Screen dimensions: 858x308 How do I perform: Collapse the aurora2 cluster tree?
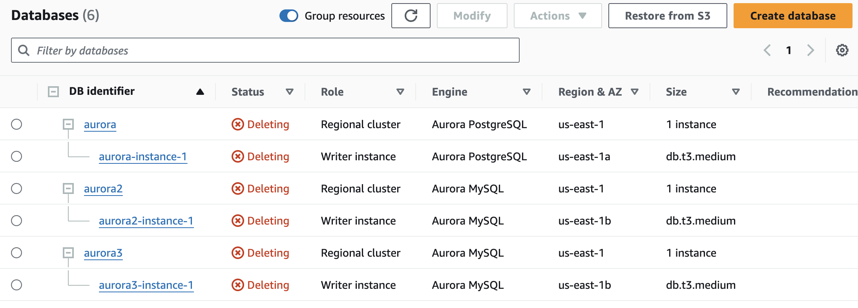coord(68,188)
